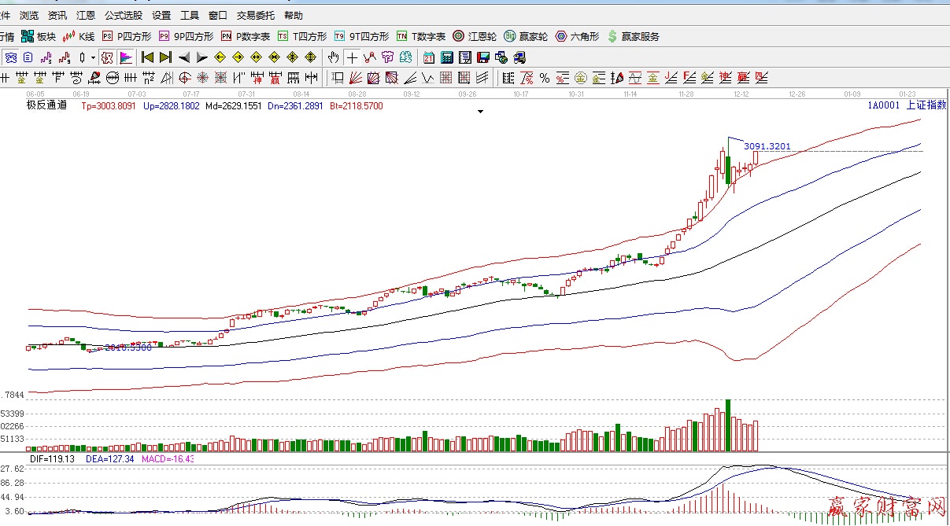Click the save floppy disk icon

click(x=482, y=57)
